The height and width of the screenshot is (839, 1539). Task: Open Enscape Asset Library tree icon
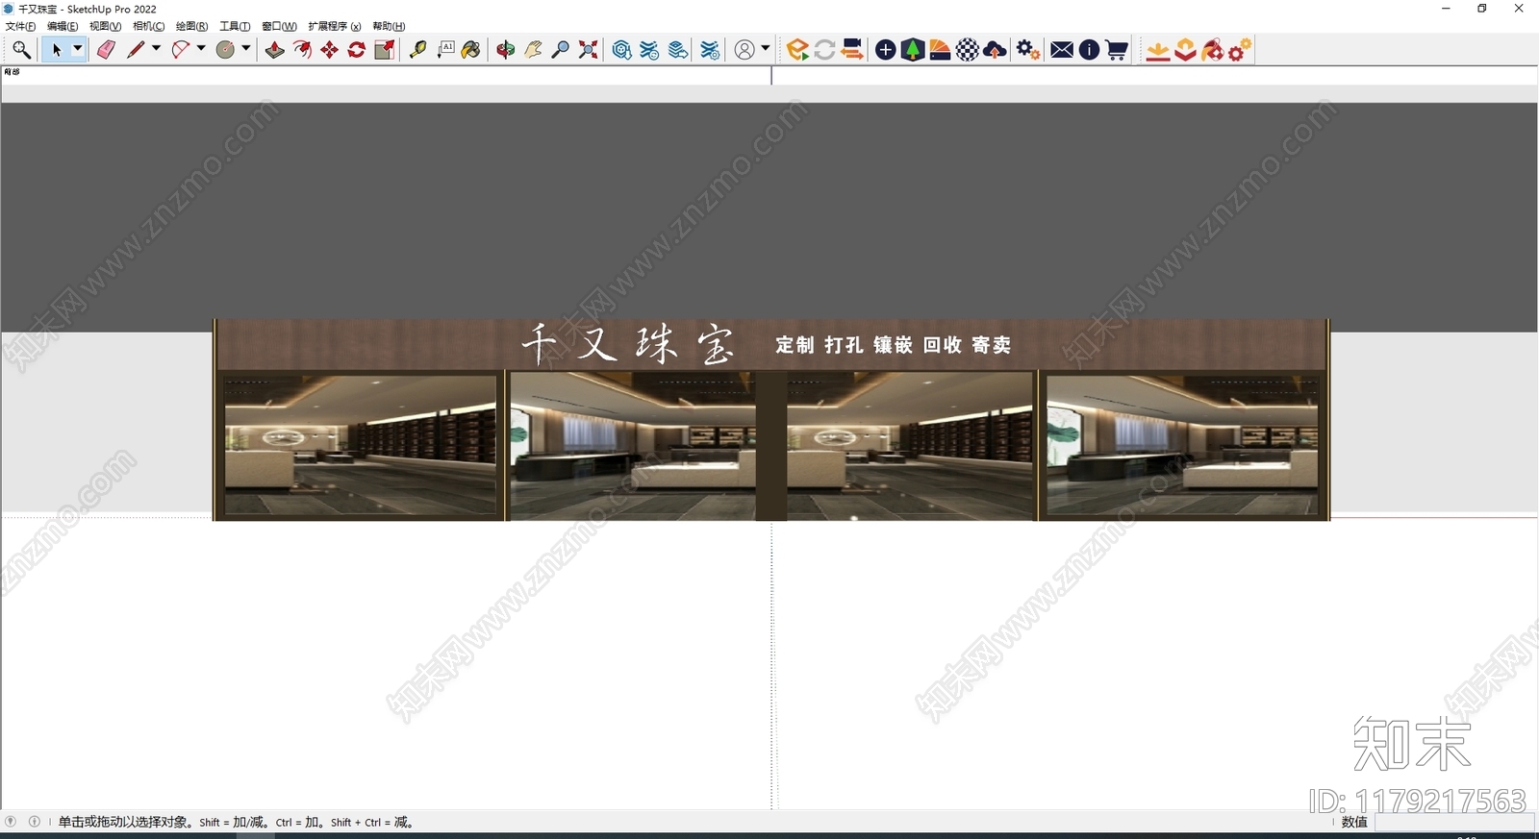pyautogui.click(x=913, y=50)
